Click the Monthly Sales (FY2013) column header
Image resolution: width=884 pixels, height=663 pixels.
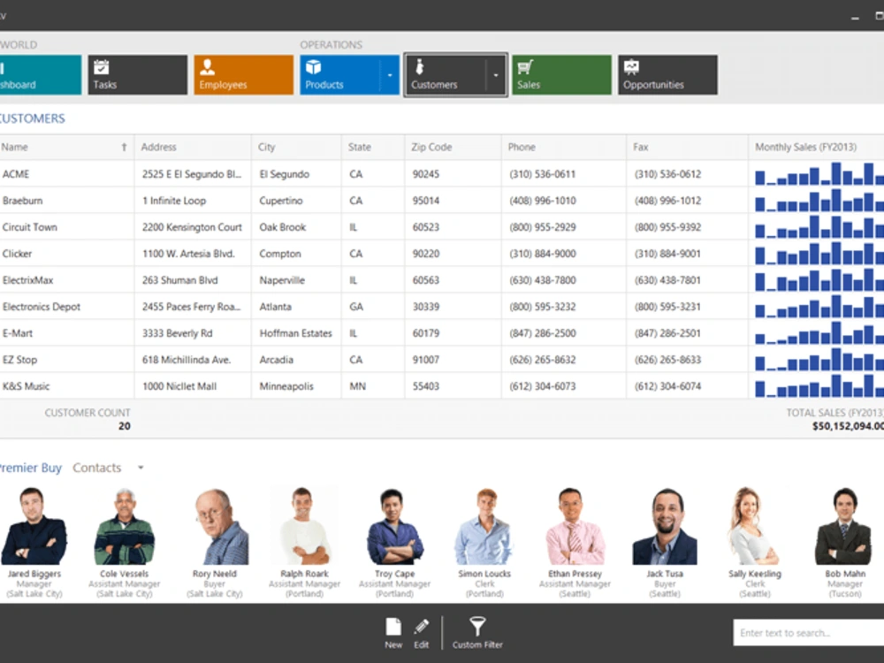click(x=816, y=147)
